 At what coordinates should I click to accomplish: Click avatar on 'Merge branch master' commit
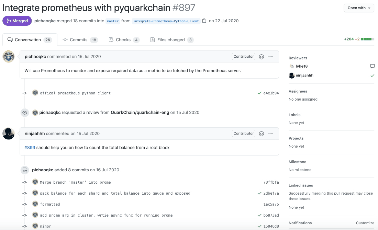coord(35,182)
